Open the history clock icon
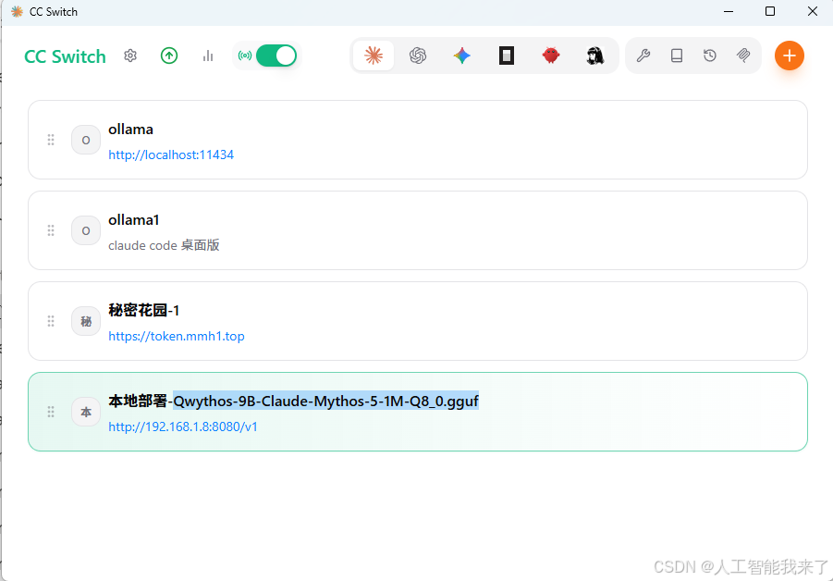 pos(710,56)
